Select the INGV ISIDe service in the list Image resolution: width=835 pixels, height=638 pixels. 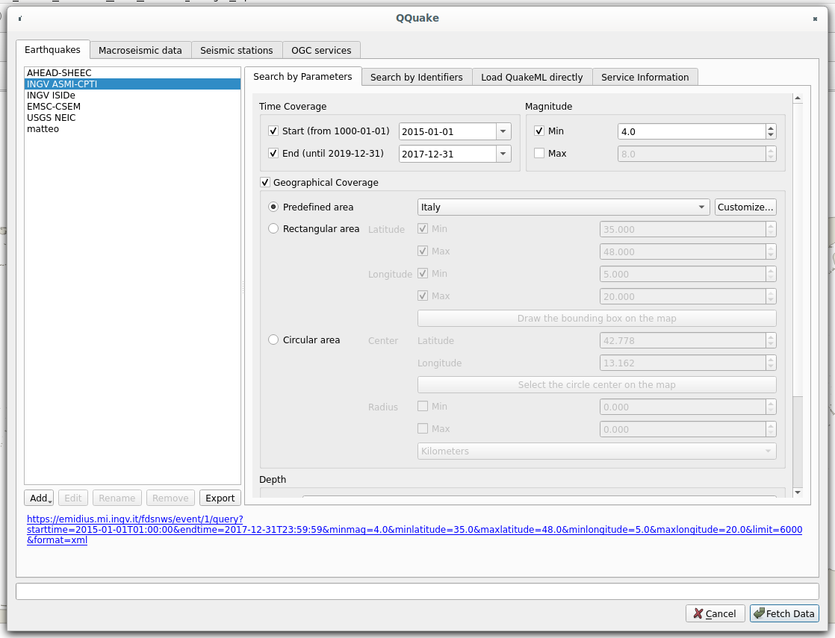point(52,95)
